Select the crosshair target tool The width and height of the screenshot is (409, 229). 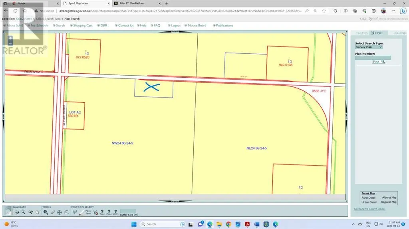(x=60, y=212)
